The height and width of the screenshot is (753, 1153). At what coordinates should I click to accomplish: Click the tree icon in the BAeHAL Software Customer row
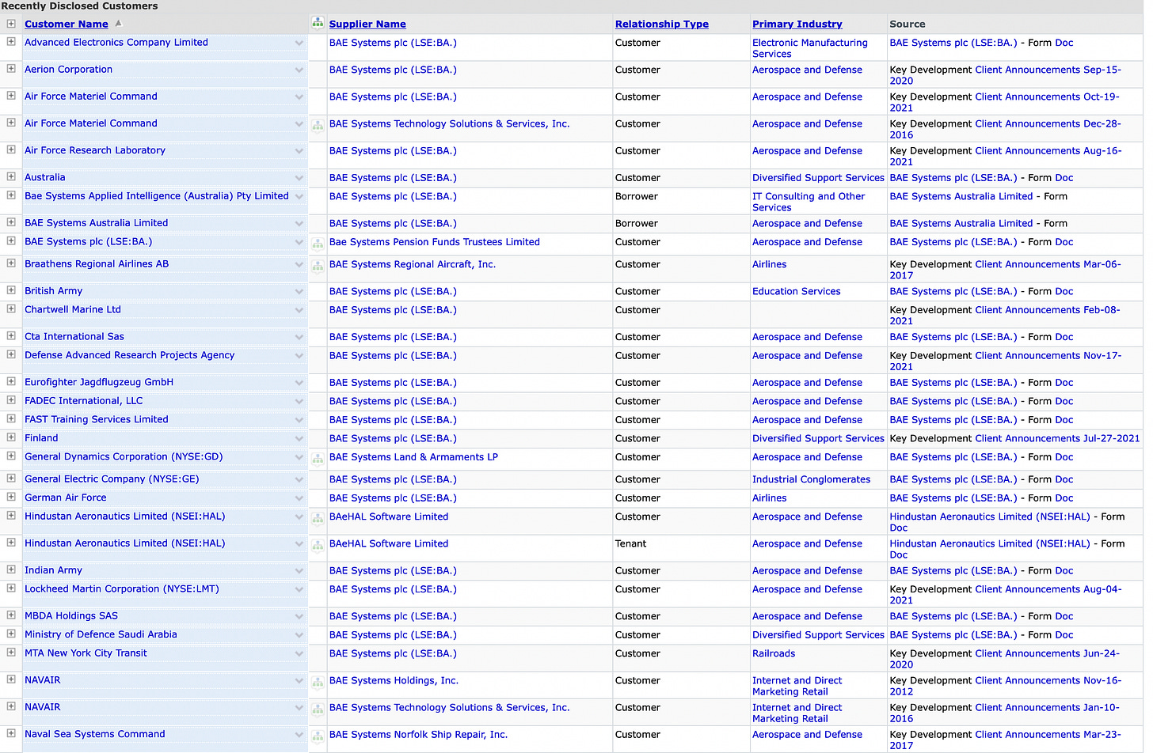point(318,518)
